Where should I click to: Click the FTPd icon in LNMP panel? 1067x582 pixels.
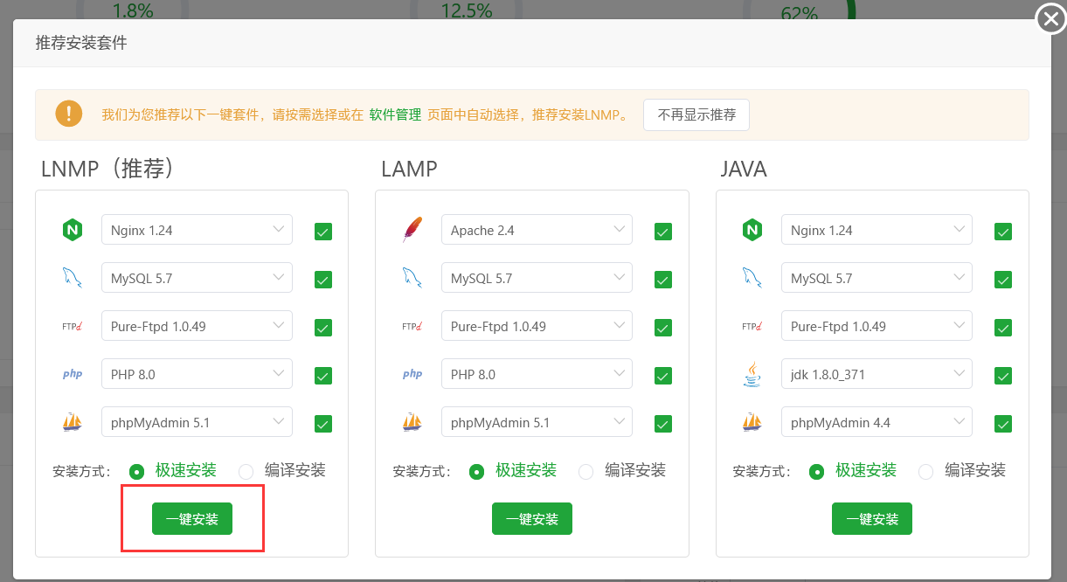point(72,327)
